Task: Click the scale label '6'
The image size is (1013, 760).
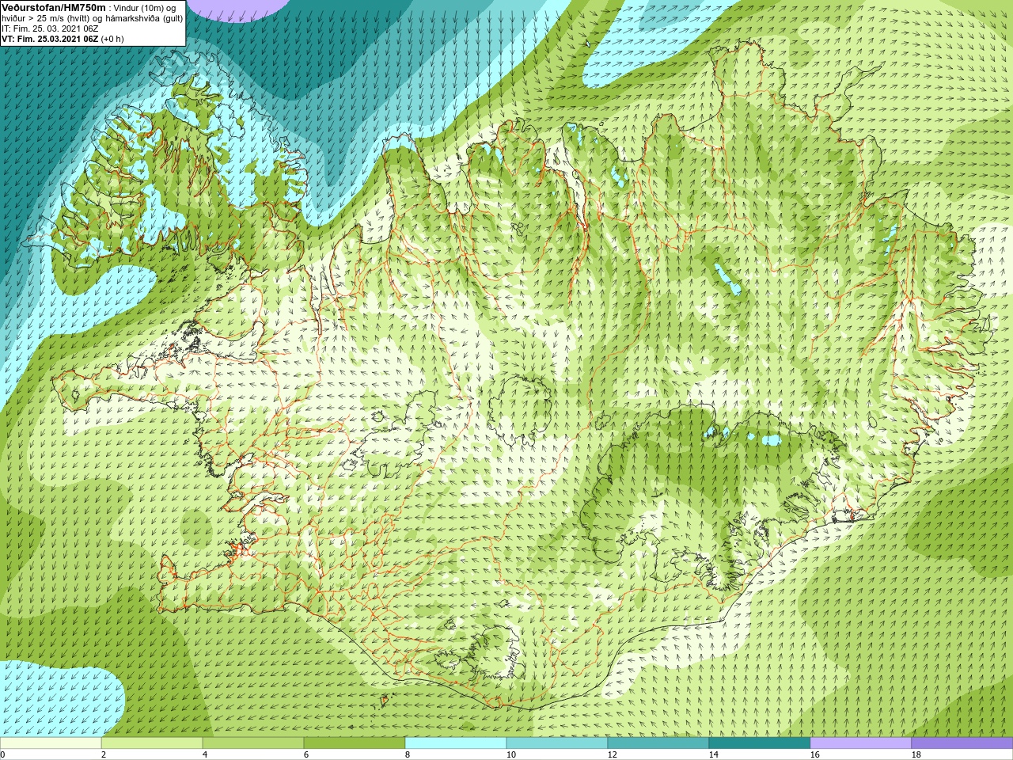Action: (306, 754)
